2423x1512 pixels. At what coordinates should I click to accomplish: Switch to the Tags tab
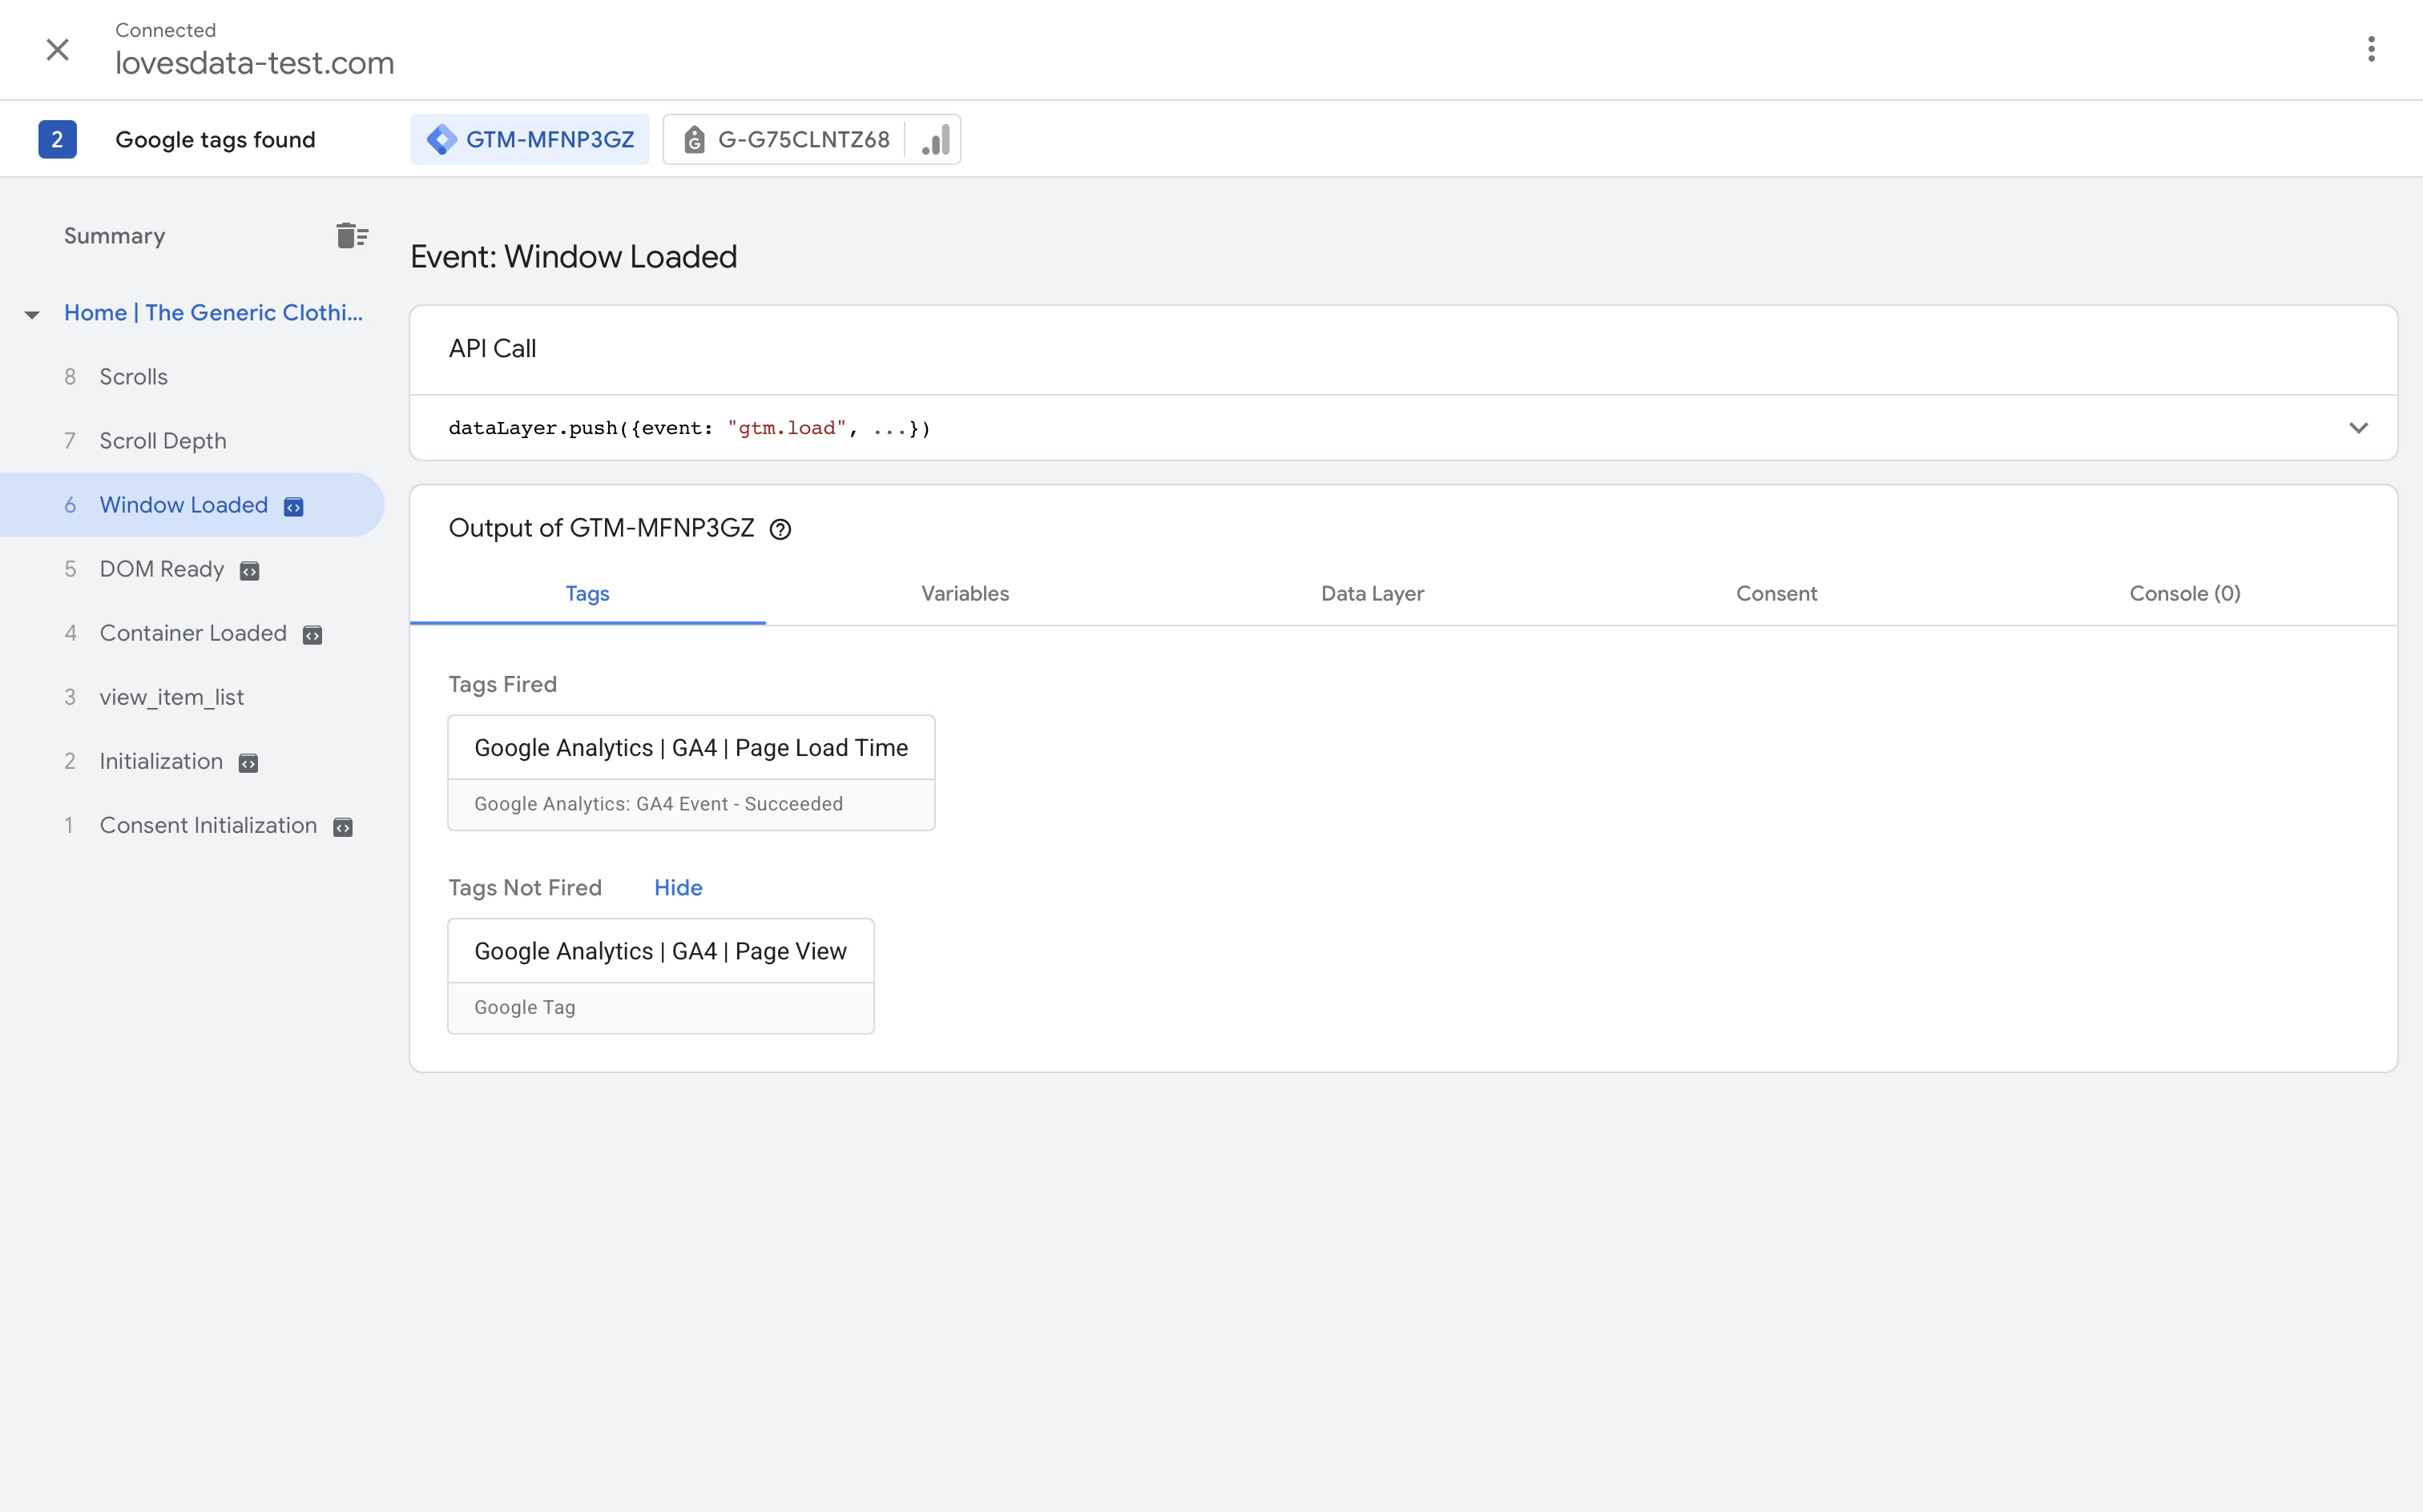pos(587,593)
